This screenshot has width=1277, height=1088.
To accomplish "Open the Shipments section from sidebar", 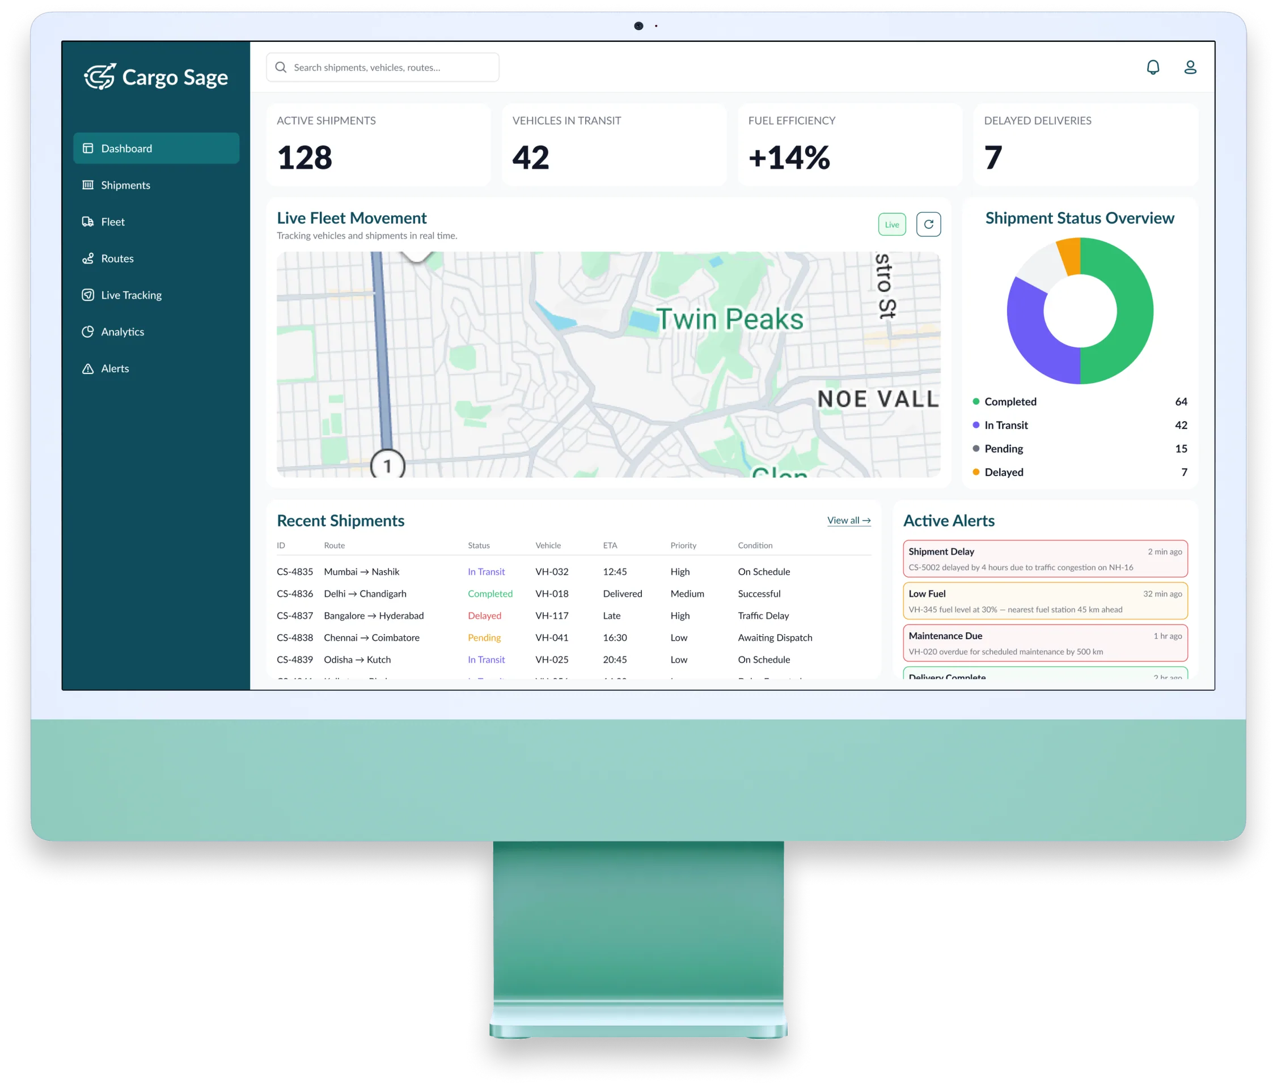I will [x=125, y=185].
